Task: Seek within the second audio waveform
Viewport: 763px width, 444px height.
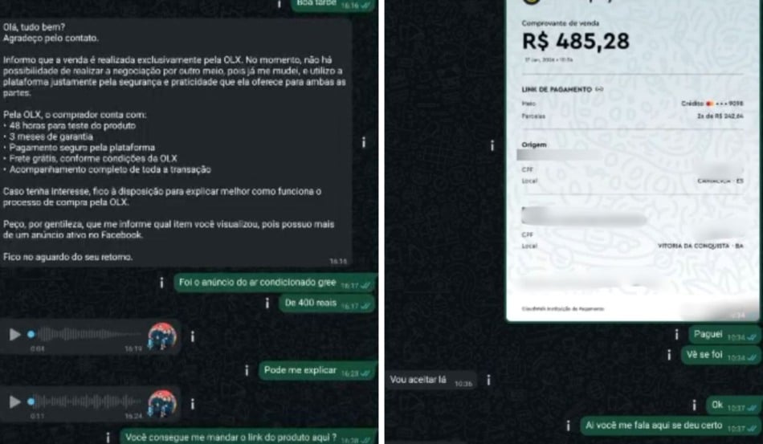Action: point(88,401)
